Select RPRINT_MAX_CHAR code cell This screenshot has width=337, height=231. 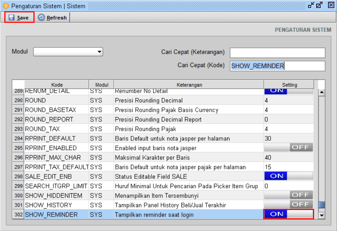coord(56,157)
